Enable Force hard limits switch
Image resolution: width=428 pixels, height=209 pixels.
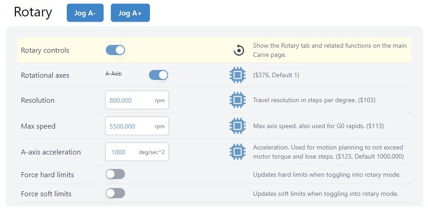(115, 174)
